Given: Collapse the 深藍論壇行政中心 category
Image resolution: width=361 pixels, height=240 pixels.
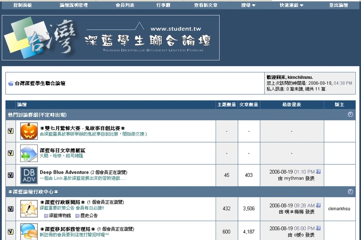Looking at the screenshot, I should pyautogui.click(x=350, y=192).
